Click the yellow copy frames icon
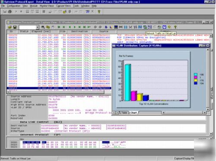The height and width of the screenshot is (161, 216). (x=48, y=27)
